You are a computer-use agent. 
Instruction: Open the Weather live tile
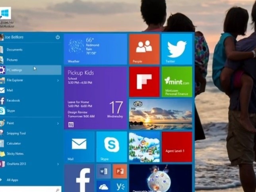point(95,49)
